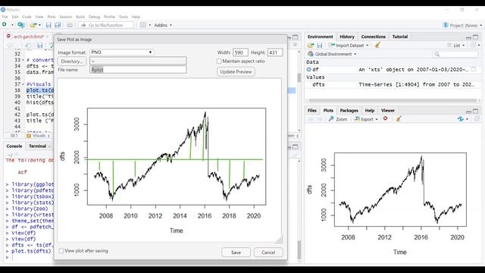The image size is (485, 273).
Task: Switch to the History tab
Action: point(347,36)
